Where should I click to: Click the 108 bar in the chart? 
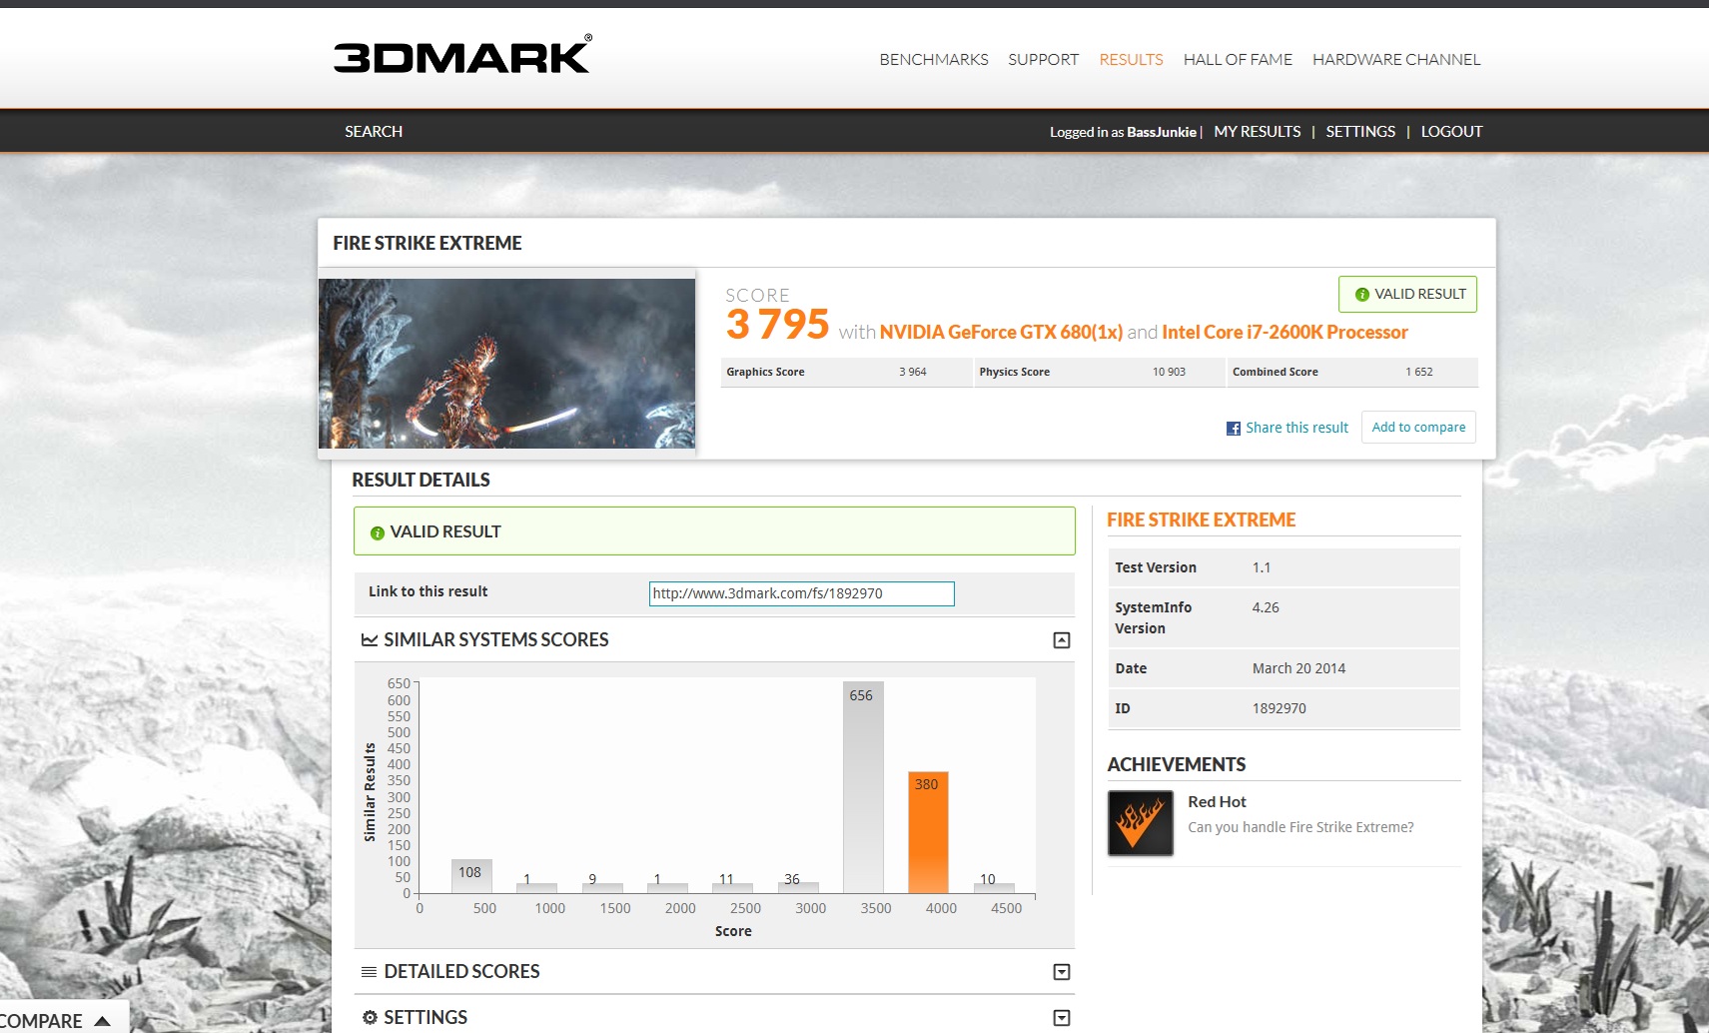(x=470, y=876)
